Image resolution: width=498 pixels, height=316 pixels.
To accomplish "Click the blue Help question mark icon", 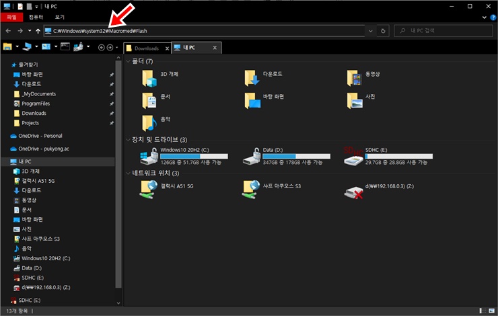I will pos(493,17).
